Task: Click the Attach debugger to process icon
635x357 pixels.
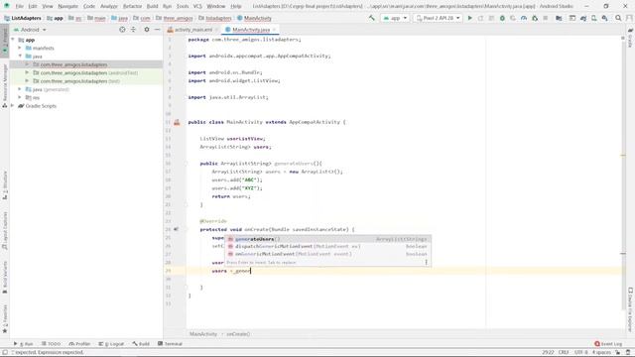Action: click(535, 18)
